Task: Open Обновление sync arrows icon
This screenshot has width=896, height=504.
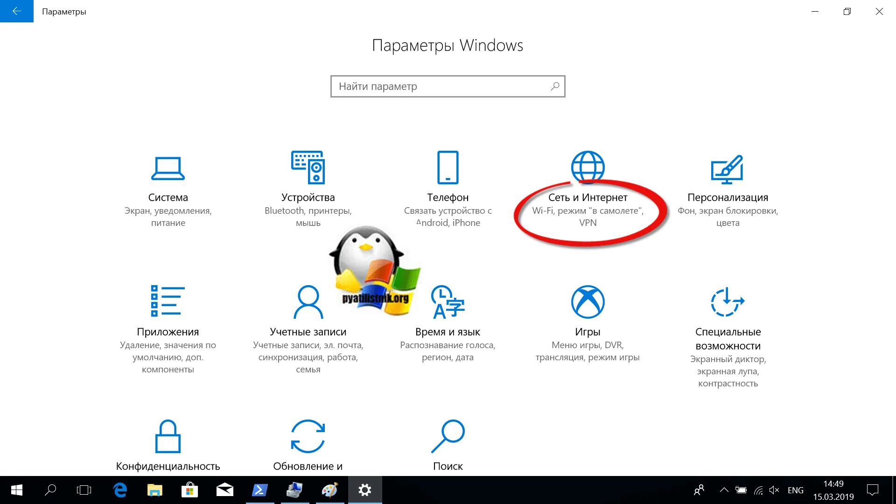Action: coord(308,436)
